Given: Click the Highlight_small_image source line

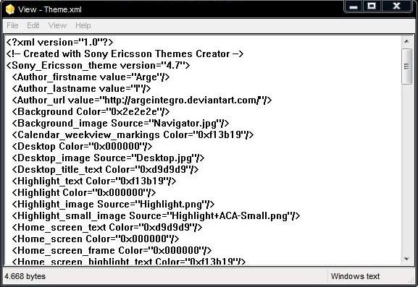Looking at the screenshot, I should click(x=156, y=215).
